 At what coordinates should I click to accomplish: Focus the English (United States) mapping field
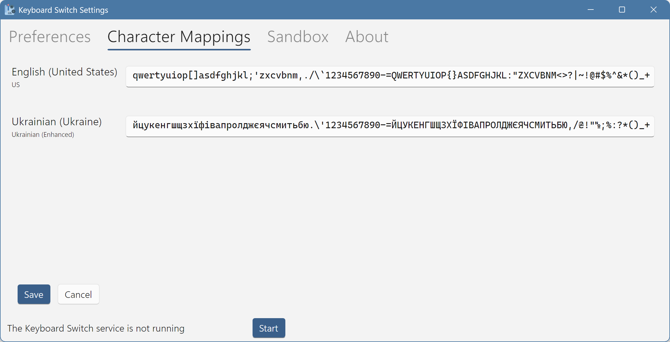coord(390,76)
